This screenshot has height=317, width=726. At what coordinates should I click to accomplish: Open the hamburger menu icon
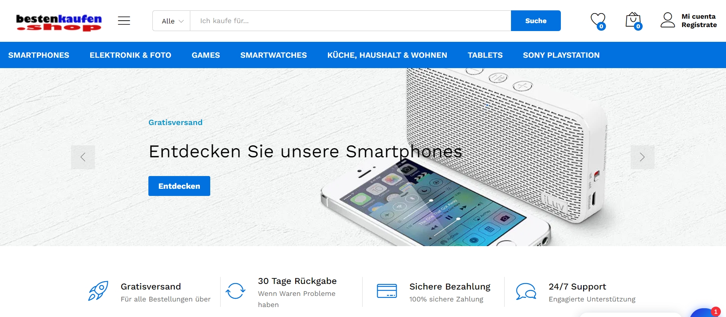[124, 21]
